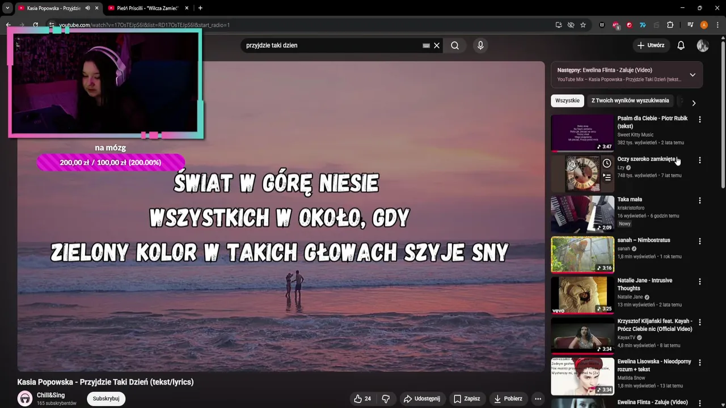Click the Utwórz create button
The image size is (726, 408).
coord(651,45)
